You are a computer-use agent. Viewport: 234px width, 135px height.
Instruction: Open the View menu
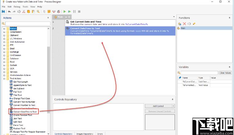[x=33, y=7]
